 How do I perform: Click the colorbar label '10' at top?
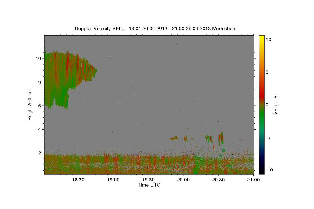coord(268,39)
